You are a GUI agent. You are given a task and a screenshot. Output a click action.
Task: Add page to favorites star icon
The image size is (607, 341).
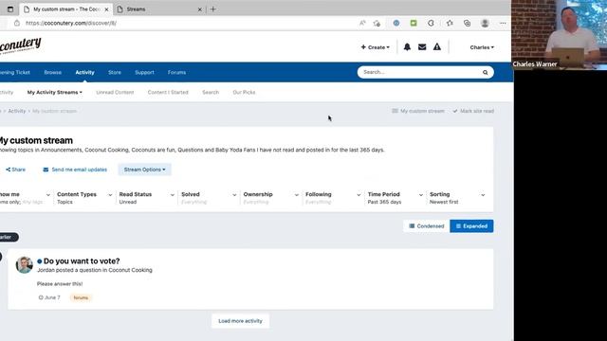tap(377, 23)
